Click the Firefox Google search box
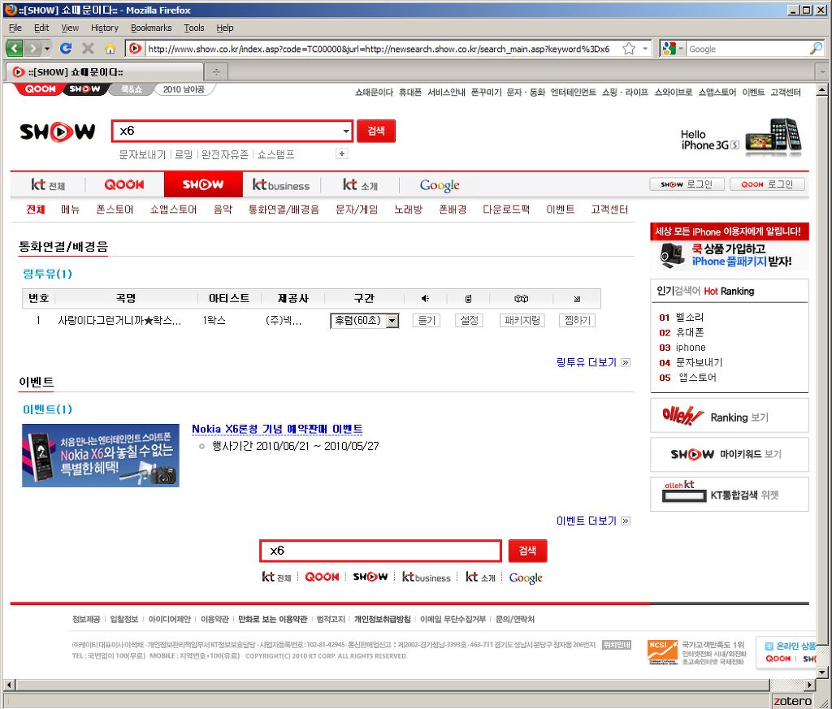The height and width of the screenshot is (709, 832). 747,49
